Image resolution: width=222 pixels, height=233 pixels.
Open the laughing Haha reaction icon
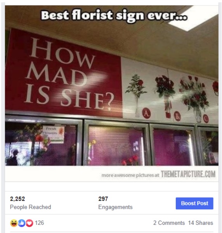coord(14,223)
